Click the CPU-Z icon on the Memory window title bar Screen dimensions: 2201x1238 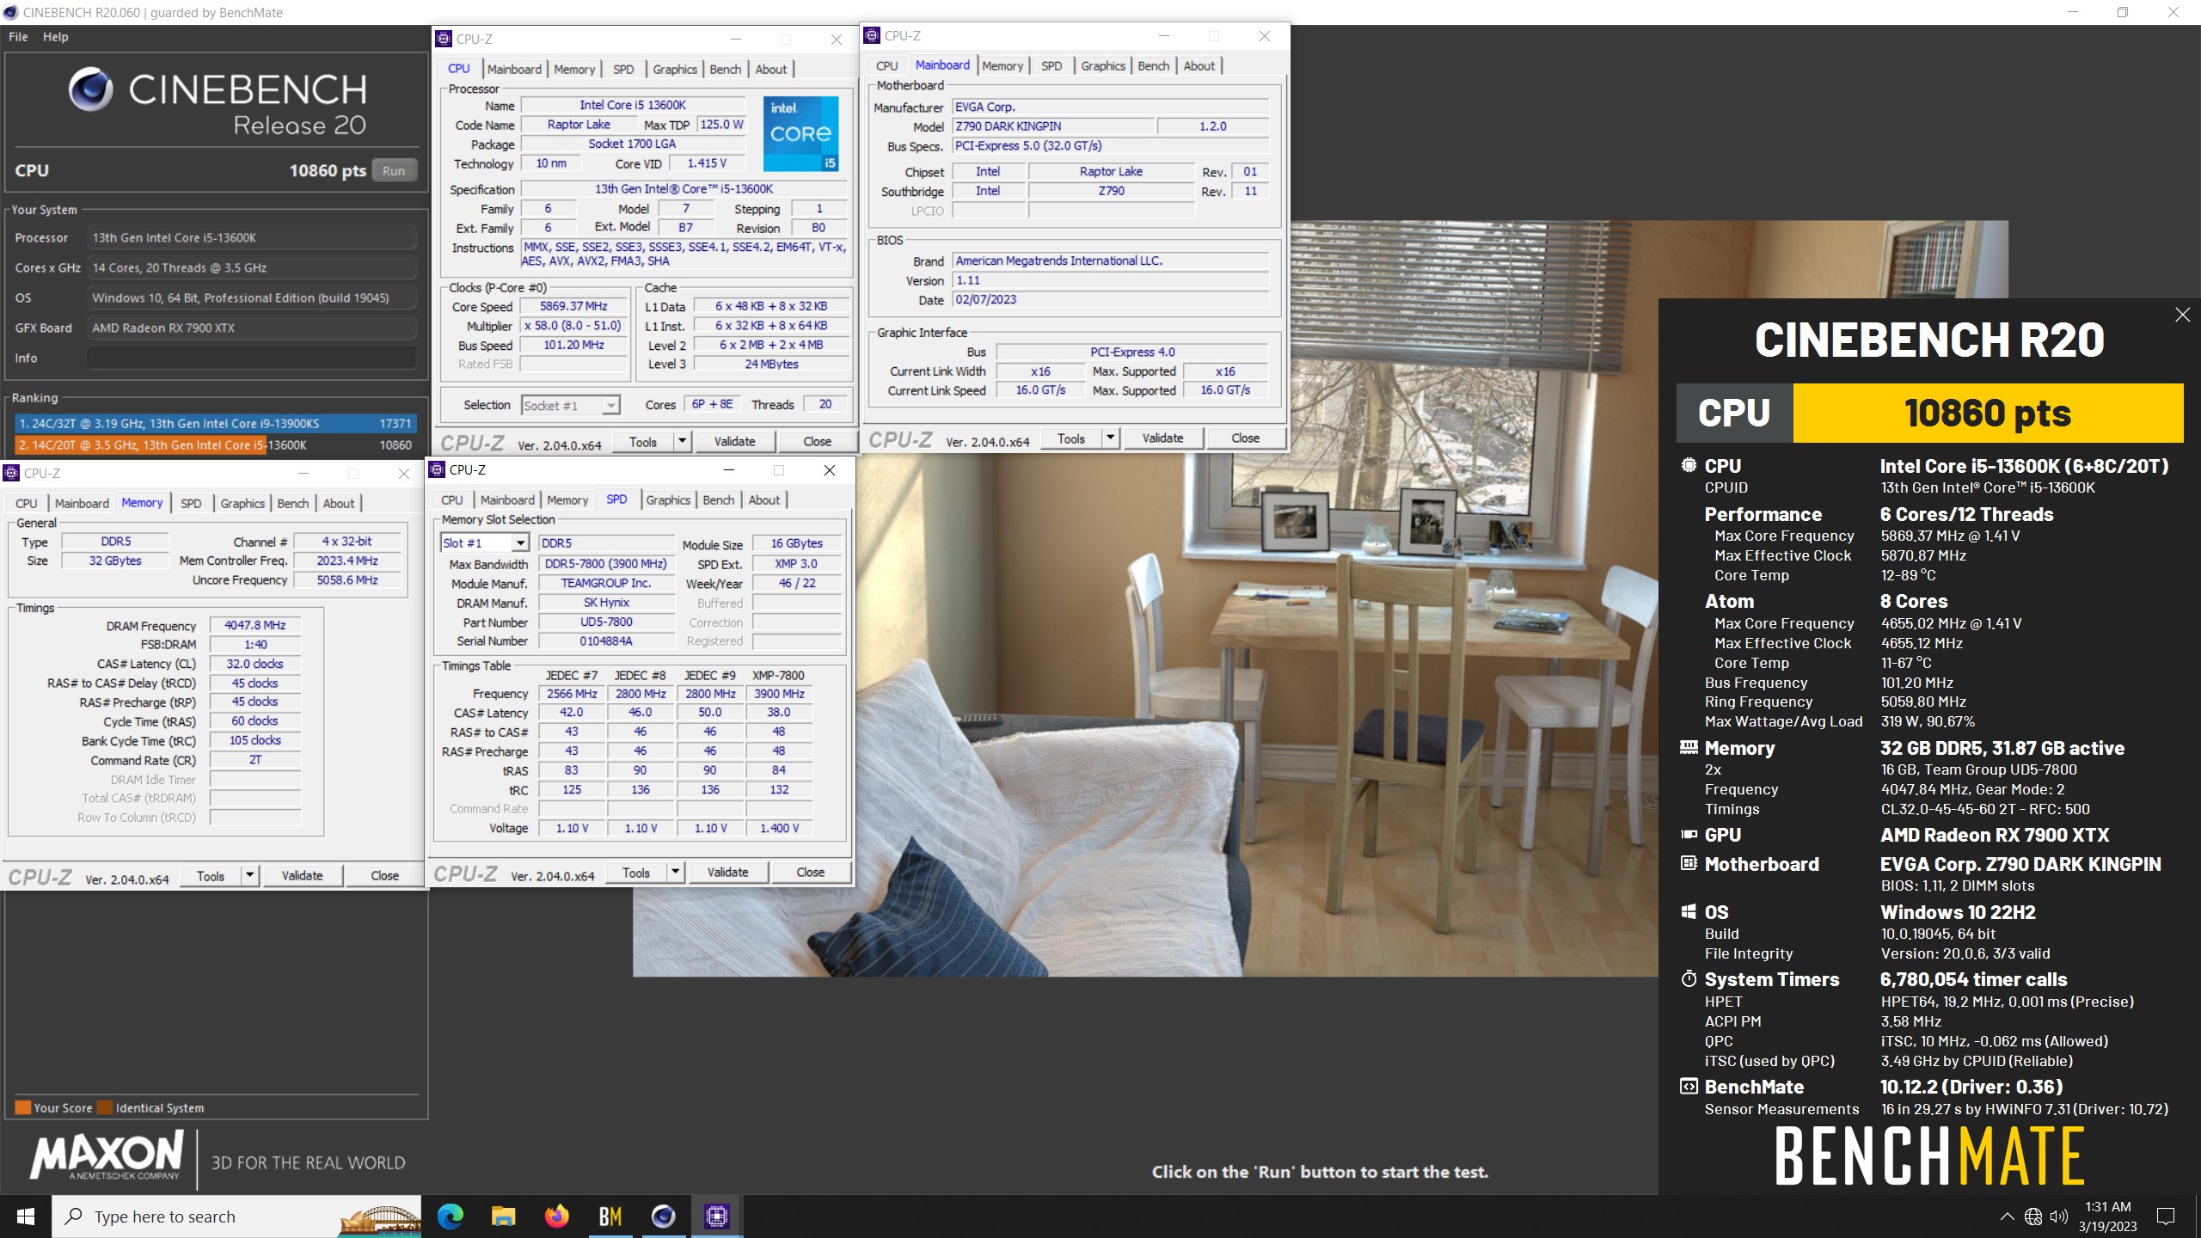coord(11,473)
